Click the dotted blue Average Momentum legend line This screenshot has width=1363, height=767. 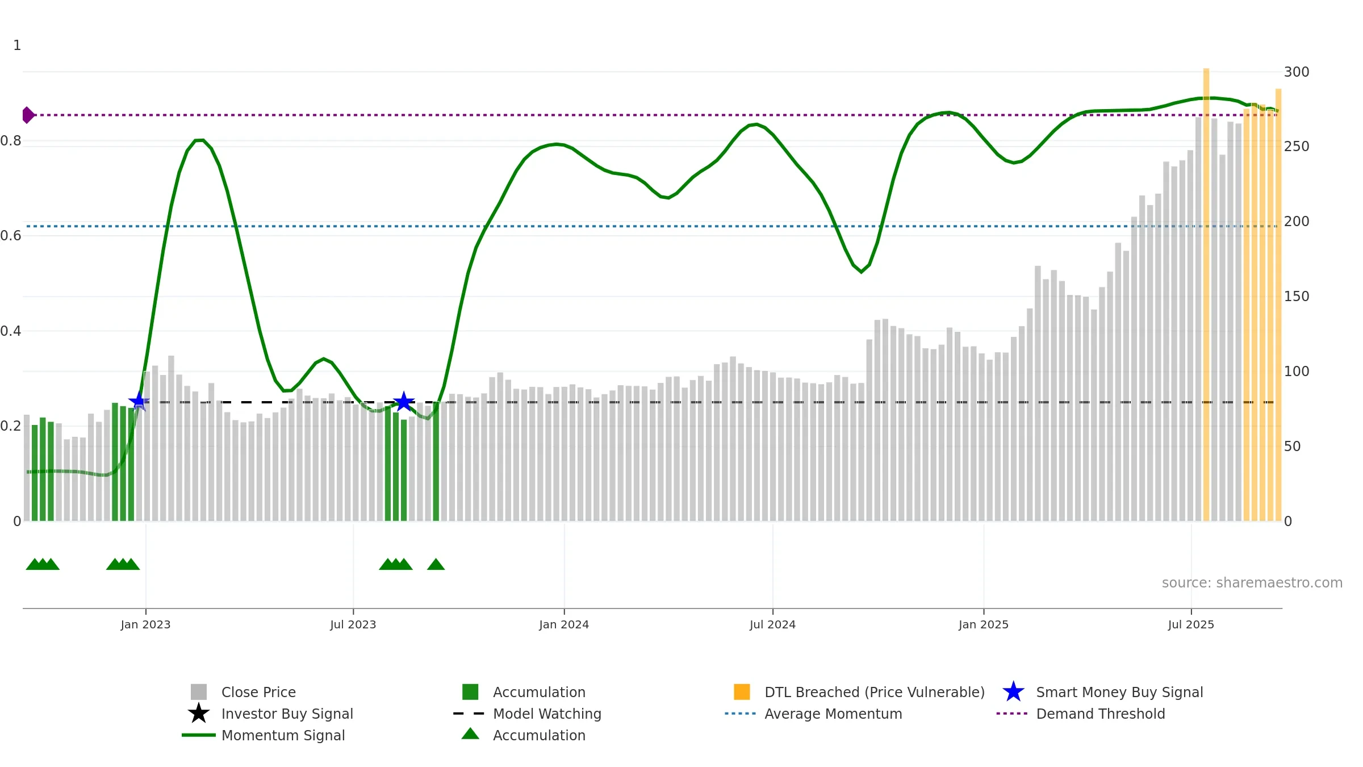click(741, 714)
